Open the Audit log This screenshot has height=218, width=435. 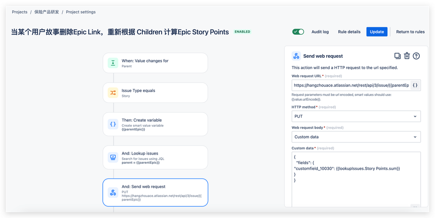[x=320, y=32]
